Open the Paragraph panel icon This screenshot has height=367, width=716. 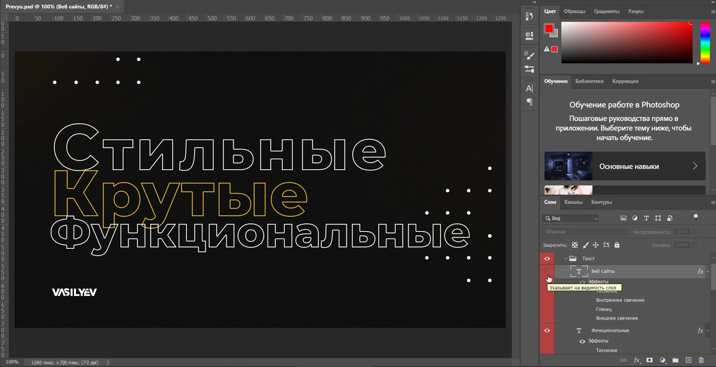click(529, 102)
